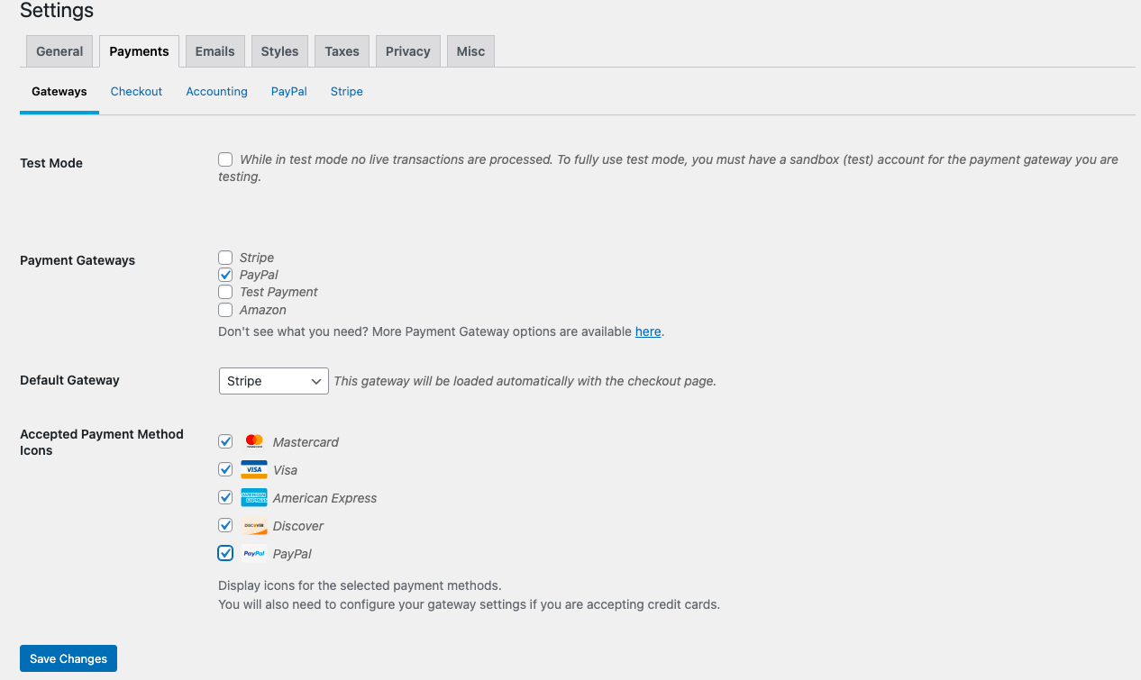Viewport: 1141px width, 680px height.
Task: Open the Taxes settings tab
Action: pyautogui.click(x=342, y=51)
